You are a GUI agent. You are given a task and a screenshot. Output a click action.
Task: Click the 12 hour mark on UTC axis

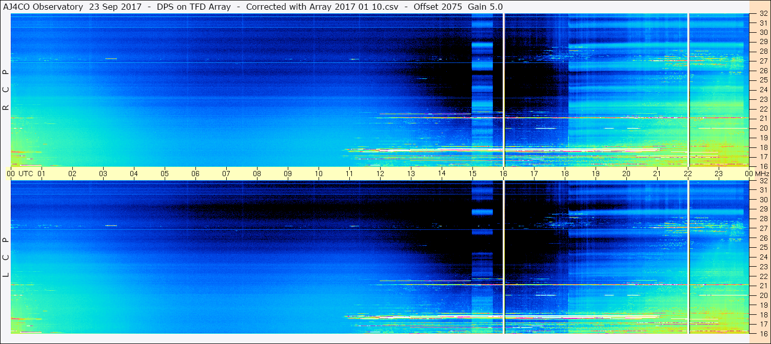coord(380,174)
